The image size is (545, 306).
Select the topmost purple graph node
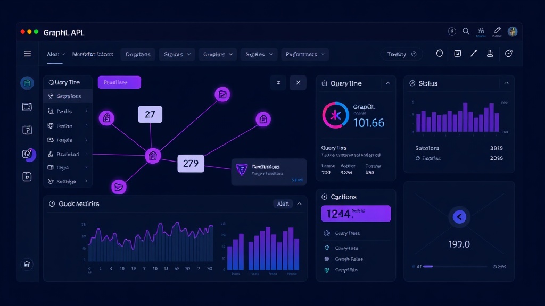(x=222, y=95)
